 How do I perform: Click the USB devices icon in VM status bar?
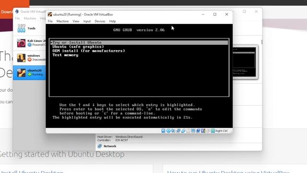pos(183,131)
